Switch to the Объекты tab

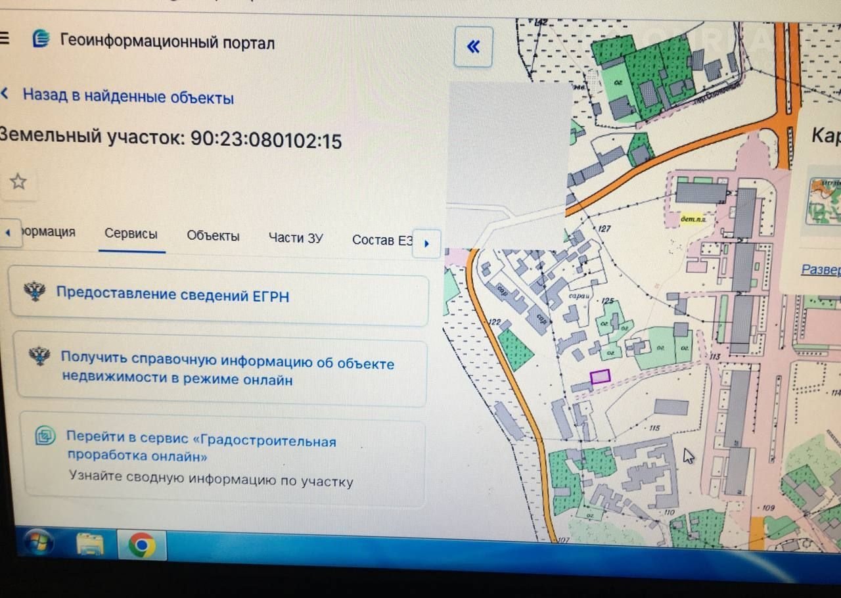point(213,237)
